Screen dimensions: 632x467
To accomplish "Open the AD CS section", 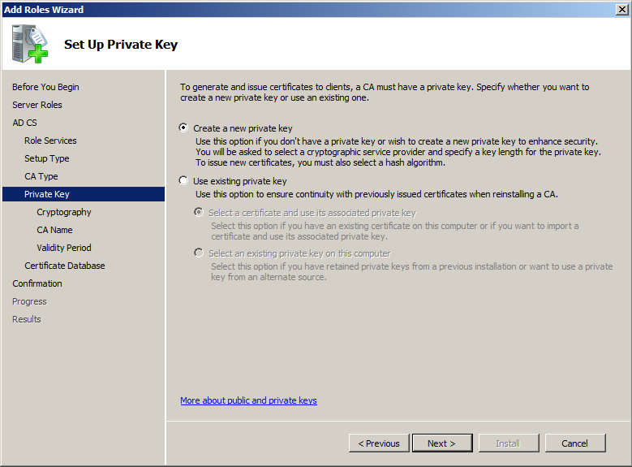I will coord(24,123).
